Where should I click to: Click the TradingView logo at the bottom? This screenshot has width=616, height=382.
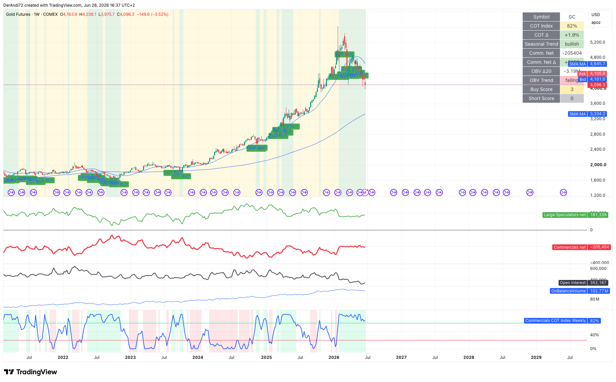[30, 372]
